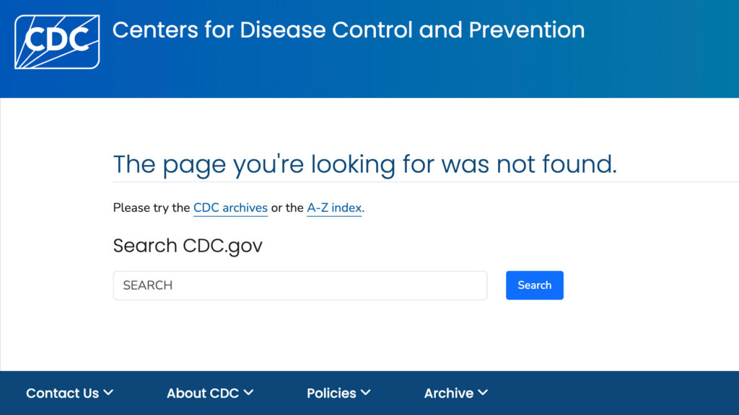Click the 'Please try the' paragraph text

[x=152, y=208]
